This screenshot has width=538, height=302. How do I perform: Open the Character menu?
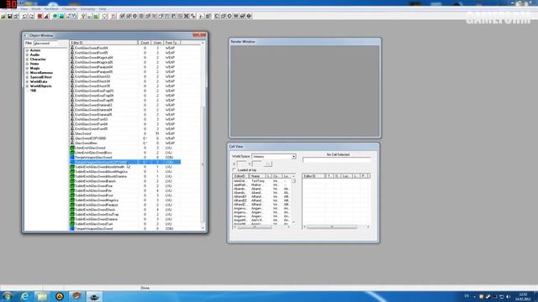69,9
